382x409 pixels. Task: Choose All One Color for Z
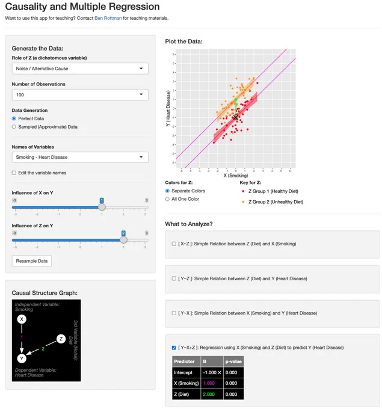[x=167, y=199]
